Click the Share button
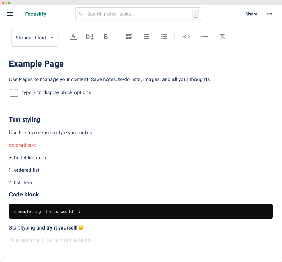Viewport: 282px width, 262px height. point(252,14)
